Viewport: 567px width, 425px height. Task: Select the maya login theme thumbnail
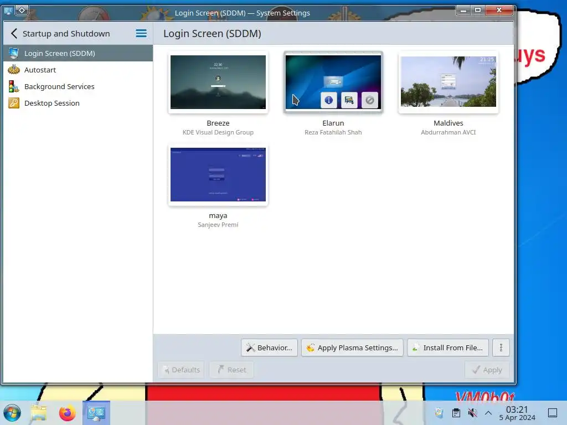tap(218, 174)
